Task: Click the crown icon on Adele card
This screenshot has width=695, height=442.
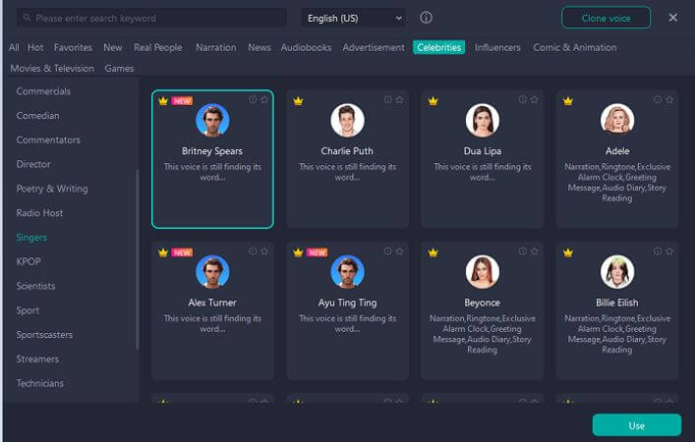Action: click(568, 101)
